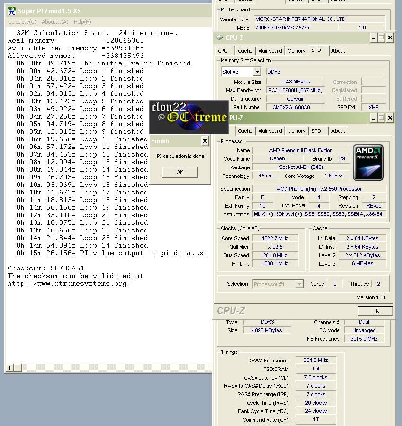Open Memory tab in processor CPU-Z window
Image resolution: width=402 pixels, height=426 pixels.
296,131
